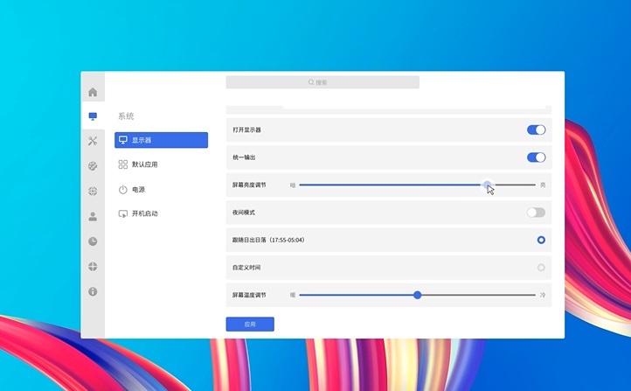The width and height of the screenshot is (631, 391).
Task: Click the 冷 end of temperature slider
Action: pos(543,295)
